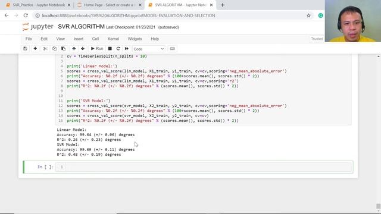This screenshot has width=381, height=214.
Task: Insert a cell below with plus icon
Action: pyautogui.click(x=35, y=49)
